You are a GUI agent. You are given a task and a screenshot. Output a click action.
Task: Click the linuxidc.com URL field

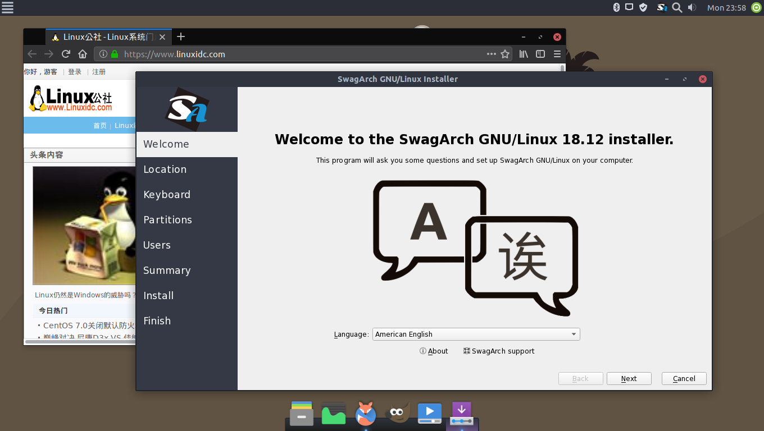tap(302, 54)
